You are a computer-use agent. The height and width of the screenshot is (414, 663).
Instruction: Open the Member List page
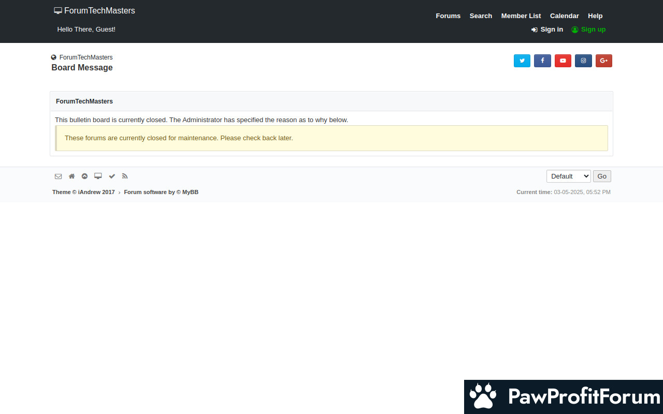pyautogui.click(x=521, y=16)
